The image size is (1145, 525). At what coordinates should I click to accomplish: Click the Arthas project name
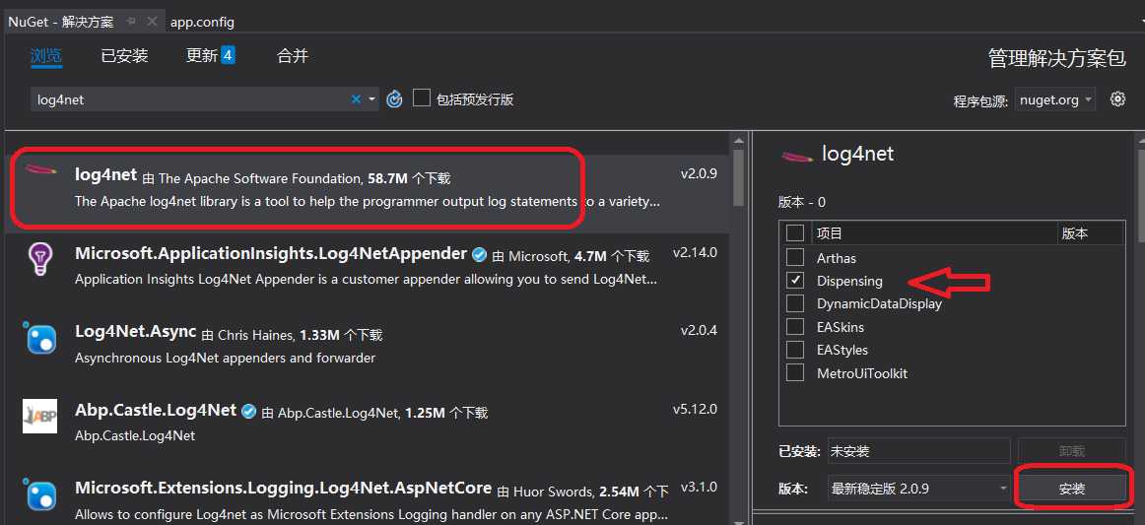pos(837,258)
